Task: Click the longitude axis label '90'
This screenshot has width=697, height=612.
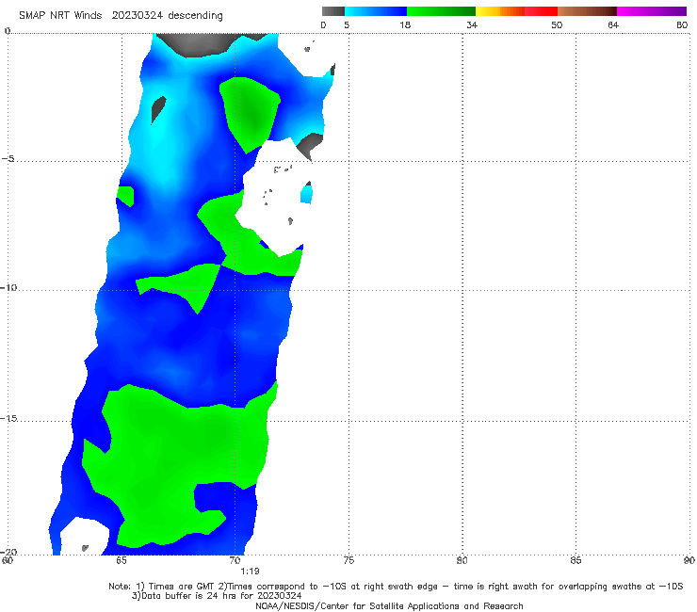Action: (689, 560)
